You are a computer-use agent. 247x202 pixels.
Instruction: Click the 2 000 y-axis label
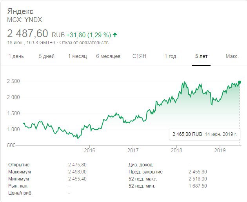point(14,97)
